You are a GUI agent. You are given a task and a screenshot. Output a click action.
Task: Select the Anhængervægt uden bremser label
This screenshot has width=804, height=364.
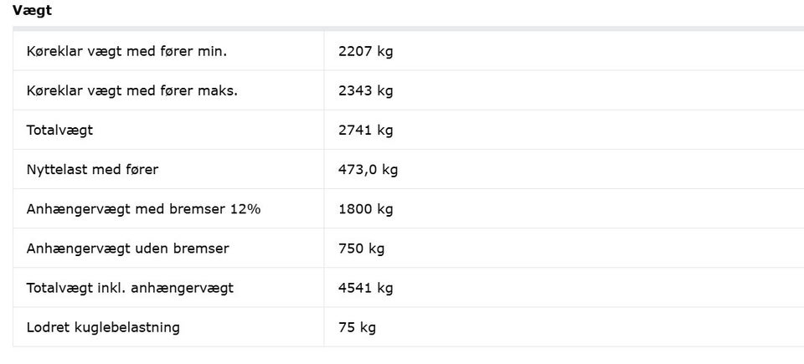pos(127,248)
